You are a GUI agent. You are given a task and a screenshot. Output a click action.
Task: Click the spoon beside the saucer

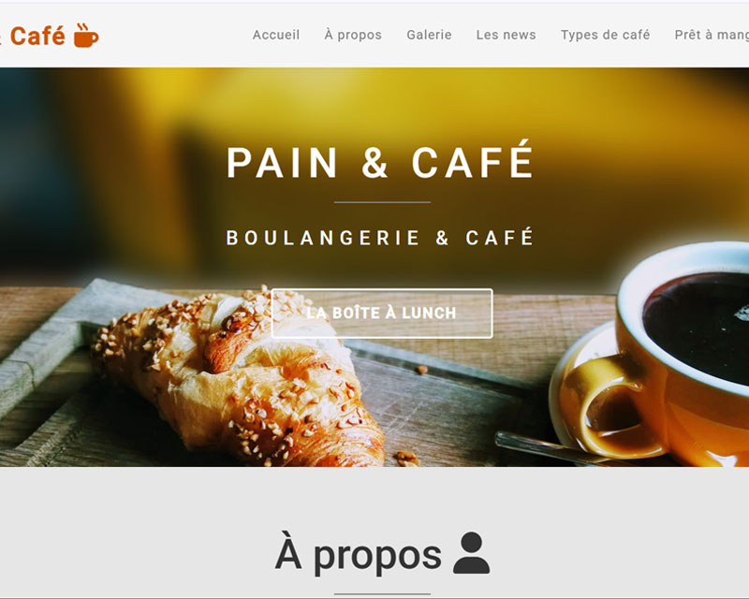(545, 447)
